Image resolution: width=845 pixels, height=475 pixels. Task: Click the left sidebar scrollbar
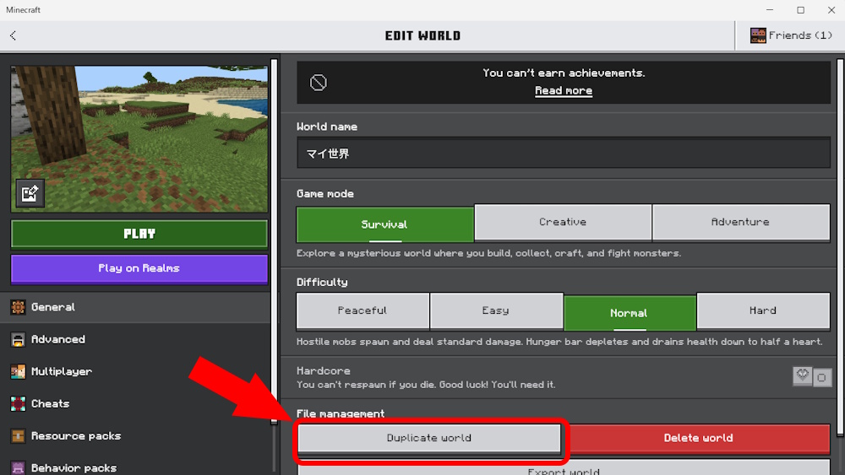pyautogui.click(x=274, y=242)
